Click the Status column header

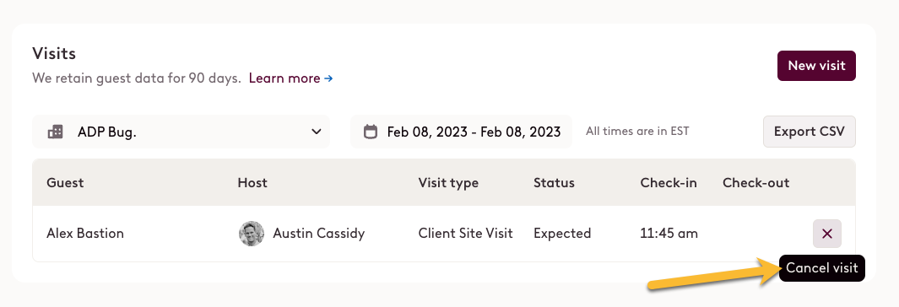click(554, 183)
